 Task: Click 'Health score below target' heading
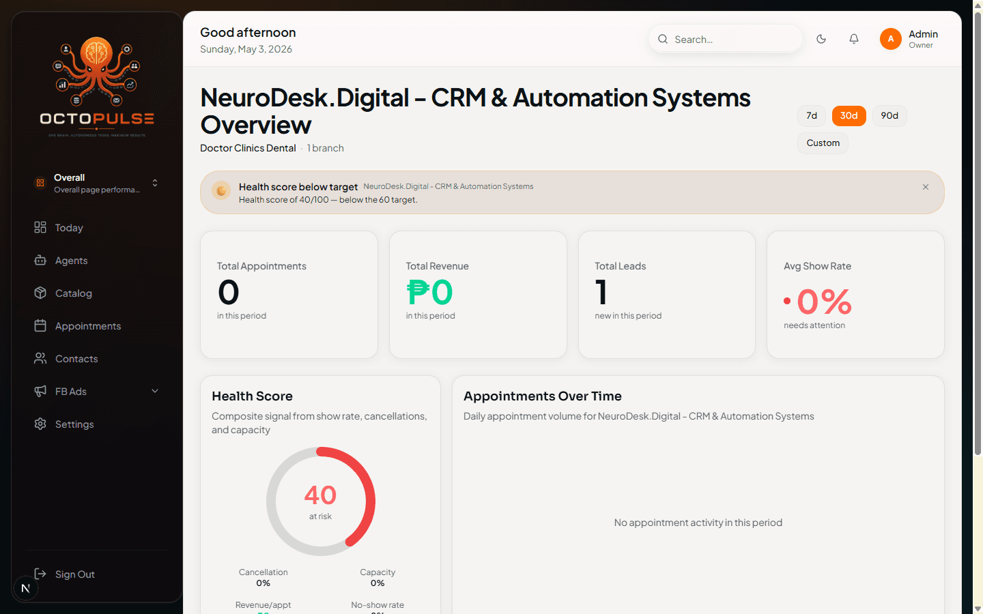point(298,187)
